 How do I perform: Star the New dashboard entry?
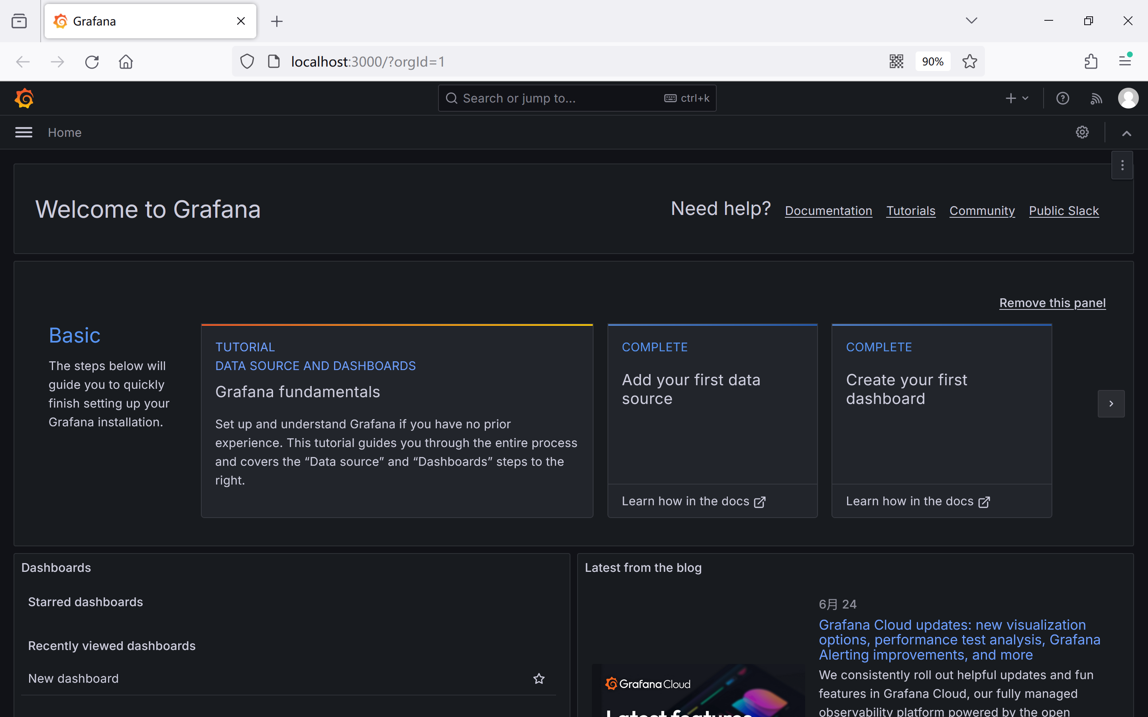539,679
